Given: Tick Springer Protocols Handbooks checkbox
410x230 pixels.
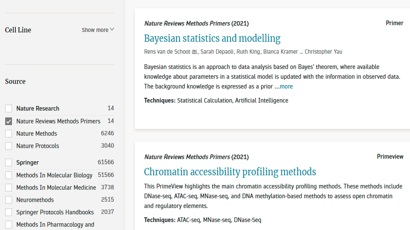Looking at the screenshot, I should click(9, 212).
